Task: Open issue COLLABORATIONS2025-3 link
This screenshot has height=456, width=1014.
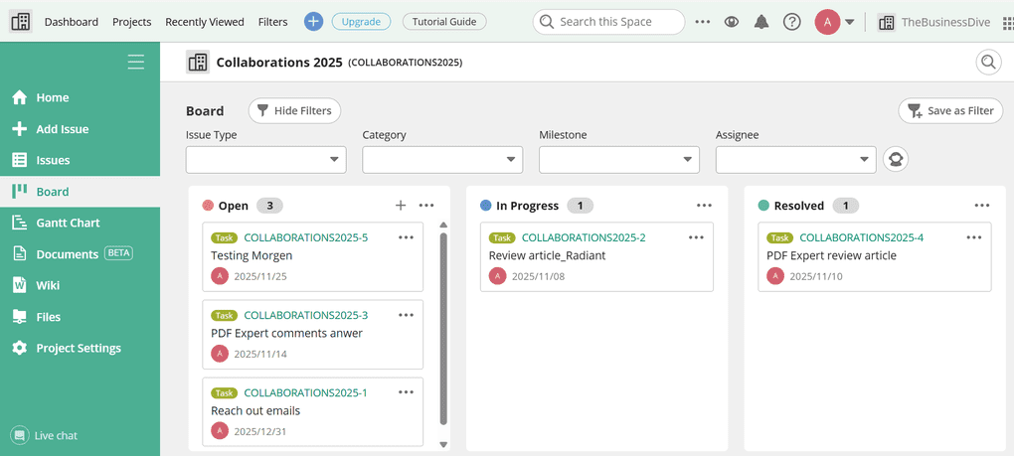Action: pos(306,315)
